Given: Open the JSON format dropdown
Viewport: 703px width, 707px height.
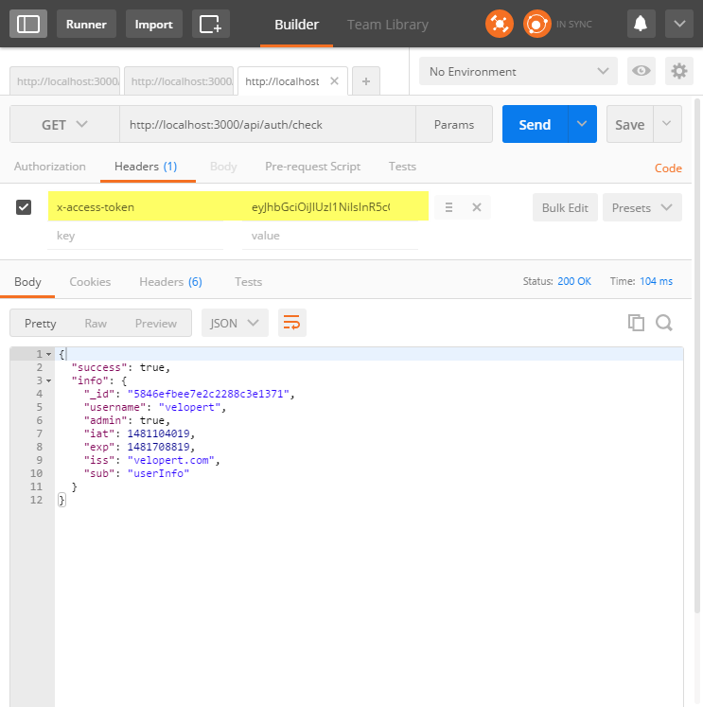Looking at the screenshot, I should (x=234, y=323).
